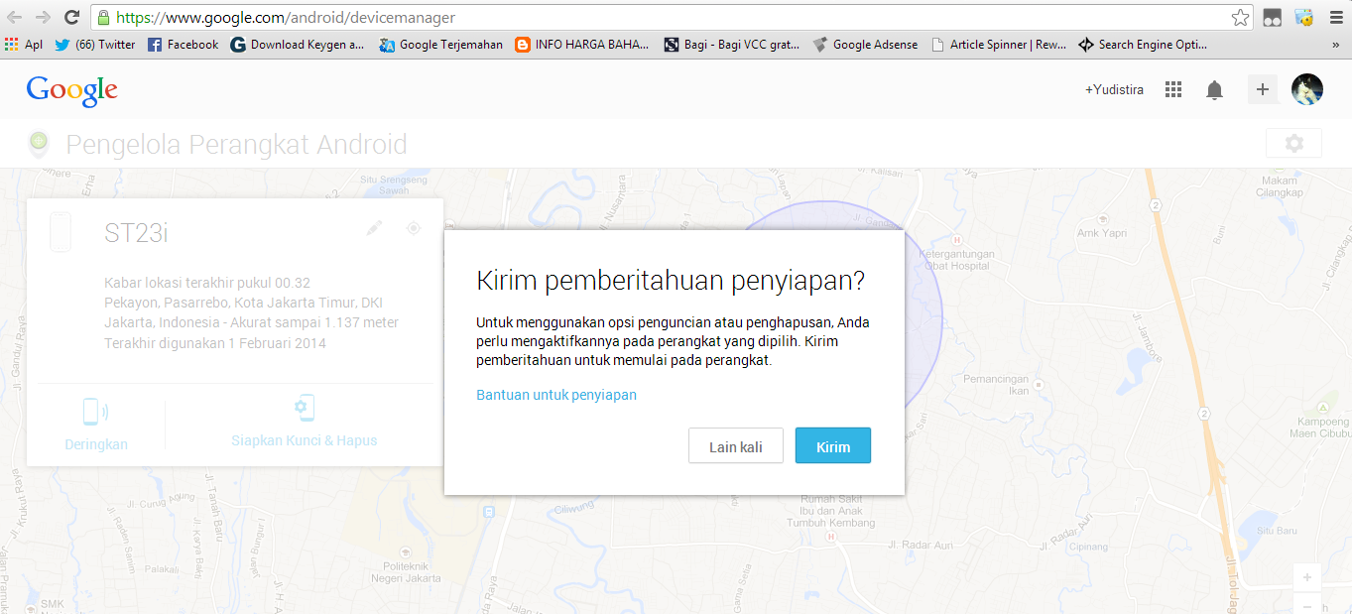Open the Apl apps bookmark
The image size is (1352, 614).
pos(24,45)
